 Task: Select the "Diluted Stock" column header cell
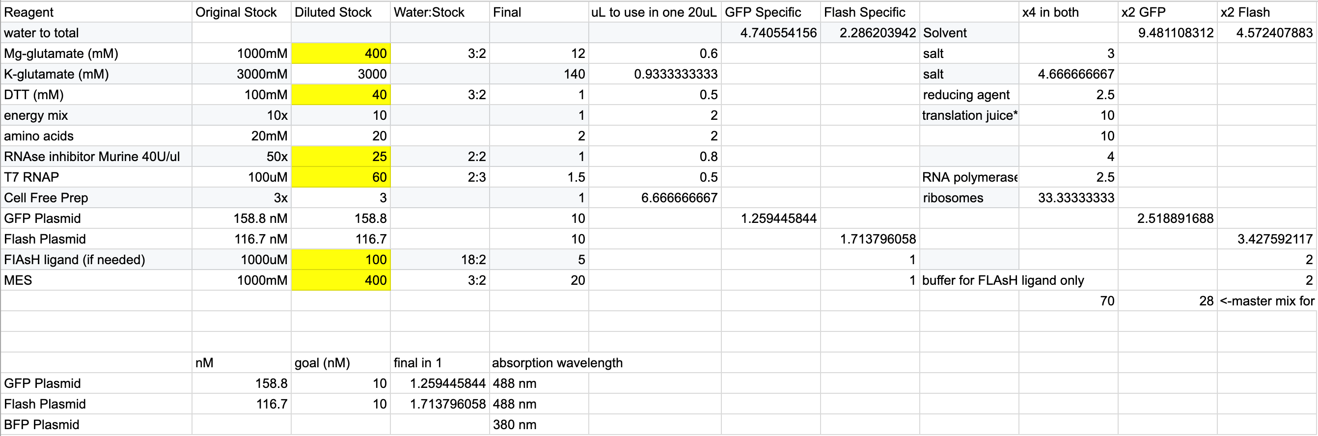tap(340, 12)
